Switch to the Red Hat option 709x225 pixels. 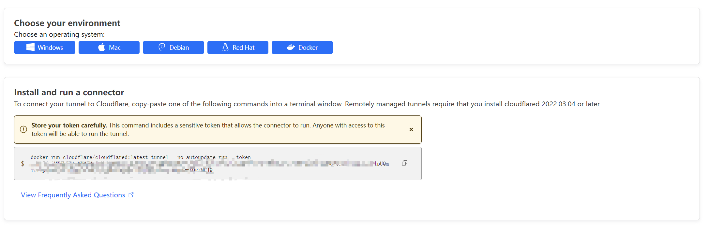[x=238, y=47]
